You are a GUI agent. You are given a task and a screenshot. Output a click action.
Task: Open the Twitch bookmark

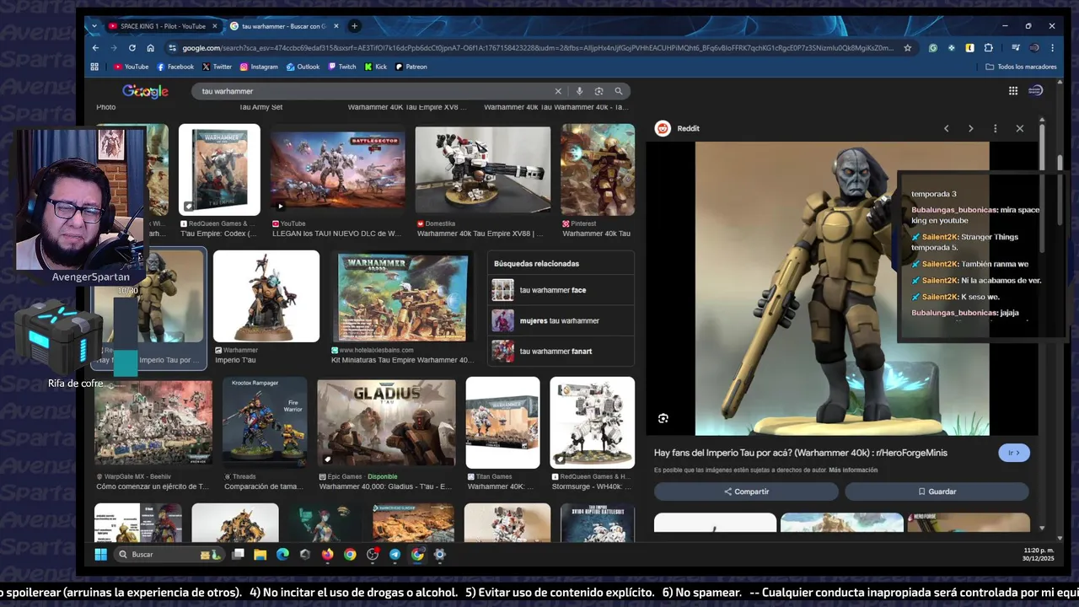[x=342, y=67]
